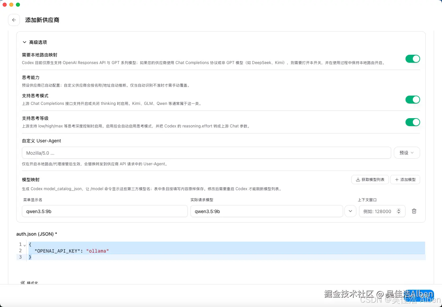Delete the qwen3.5:9b model row
The height and width of the screenshot is (307, 442).
(x=414, y=211)
